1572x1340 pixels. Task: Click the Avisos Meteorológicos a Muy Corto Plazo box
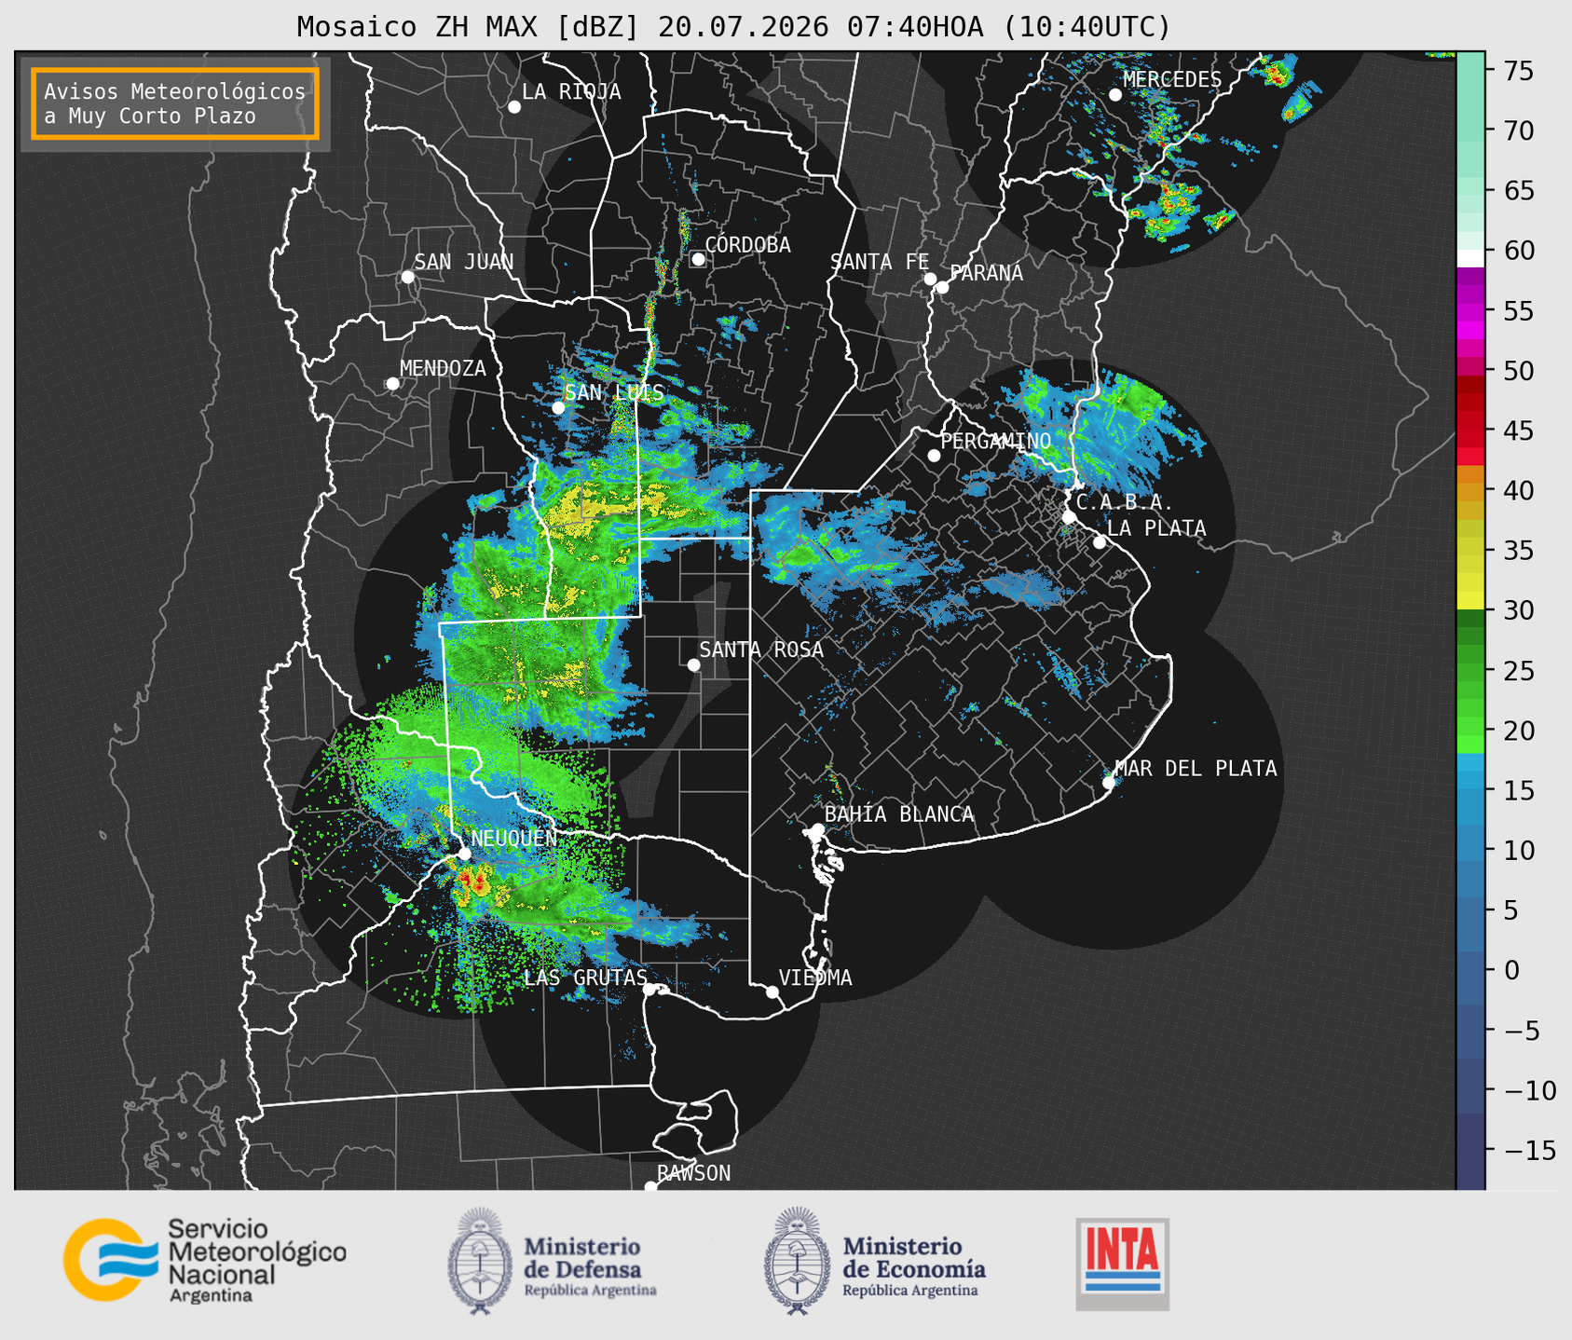[x=175, y=103]
